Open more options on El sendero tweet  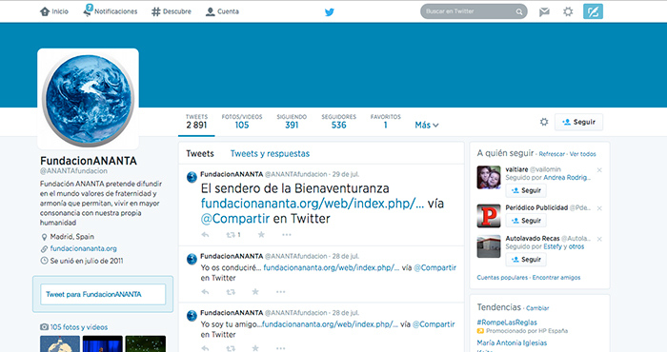click(x=287, y=234)
